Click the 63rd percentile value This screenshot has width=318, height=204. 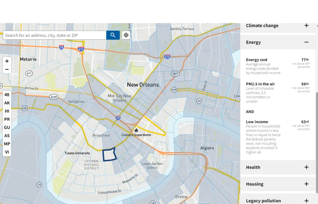click(305, 122)
